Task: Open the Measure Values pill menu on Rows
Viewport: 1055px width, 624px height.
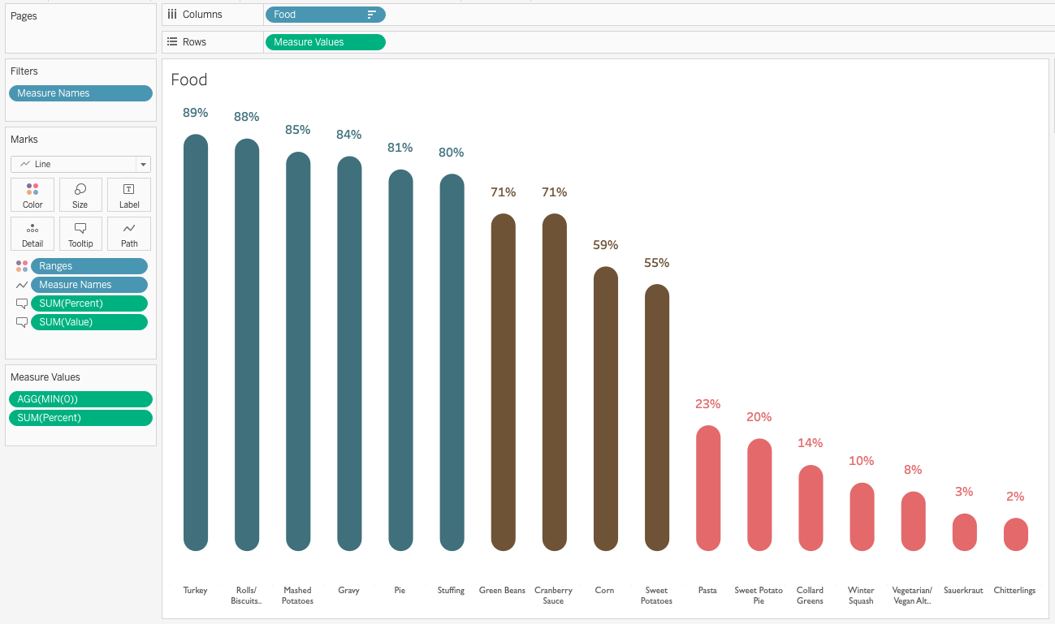Action: click(325, 41)
